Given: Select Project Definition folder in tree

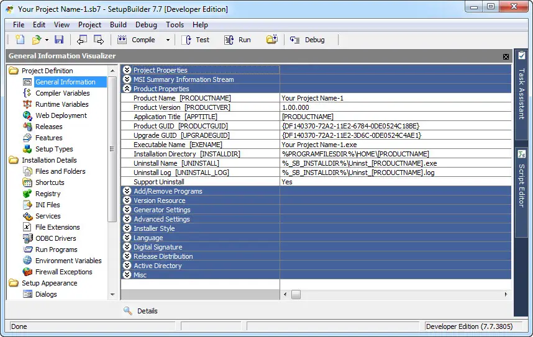Looking at the screenshot, I should coord(47,71).
